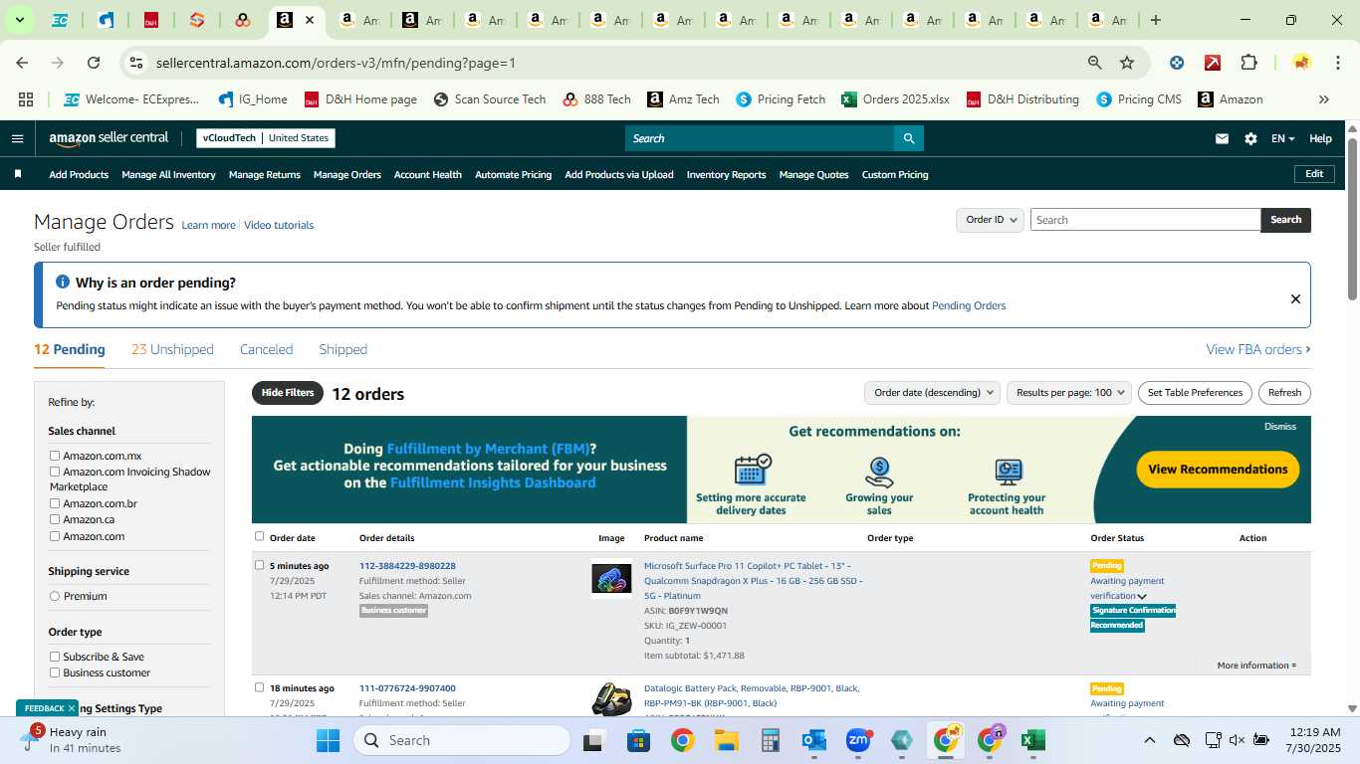Open Account Health menu item
This screenshot has width=1360, height=764.
point(428,174)
